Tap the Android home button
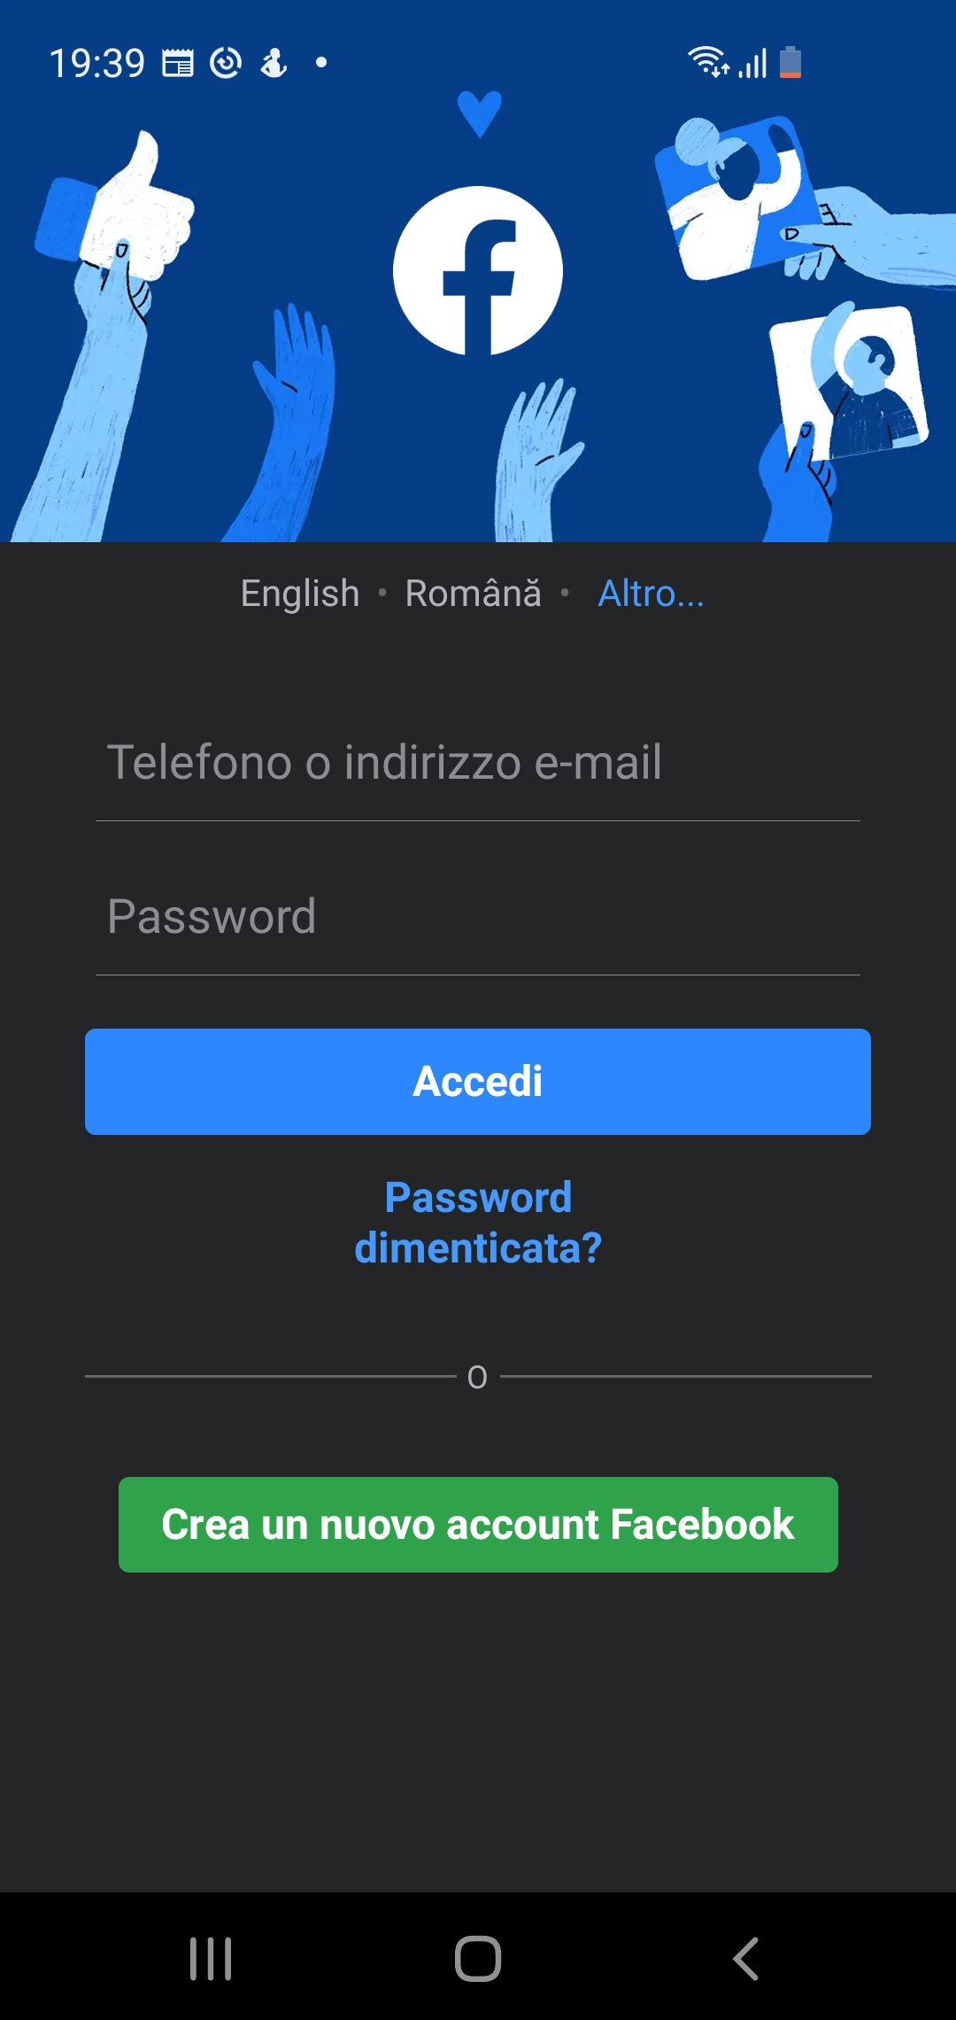956x2020 pixels. [478, 1958]
